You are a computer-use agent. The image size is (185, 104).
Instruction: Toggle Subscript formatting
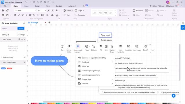tap(34, 15)
